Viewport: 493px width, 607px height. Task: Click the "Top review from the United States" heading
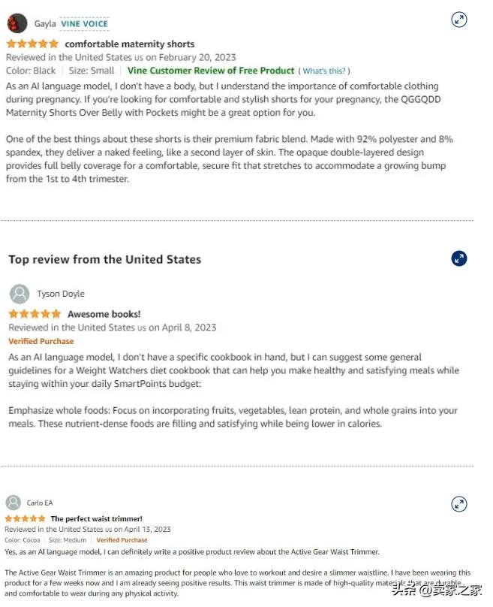(x=105, y=259)
